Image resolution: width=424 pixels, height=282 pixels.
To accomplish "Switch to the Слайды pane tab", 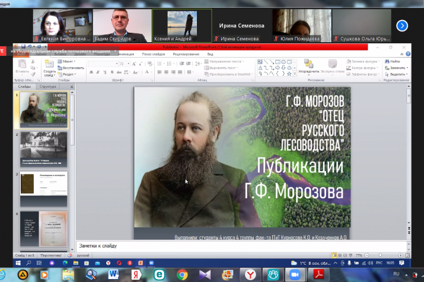I will (24, 87).
